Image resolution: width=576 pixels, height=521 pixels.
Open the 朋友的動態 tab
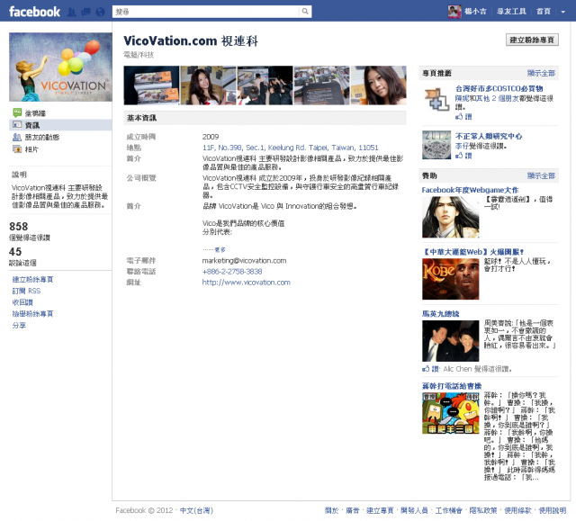[42, 137]
